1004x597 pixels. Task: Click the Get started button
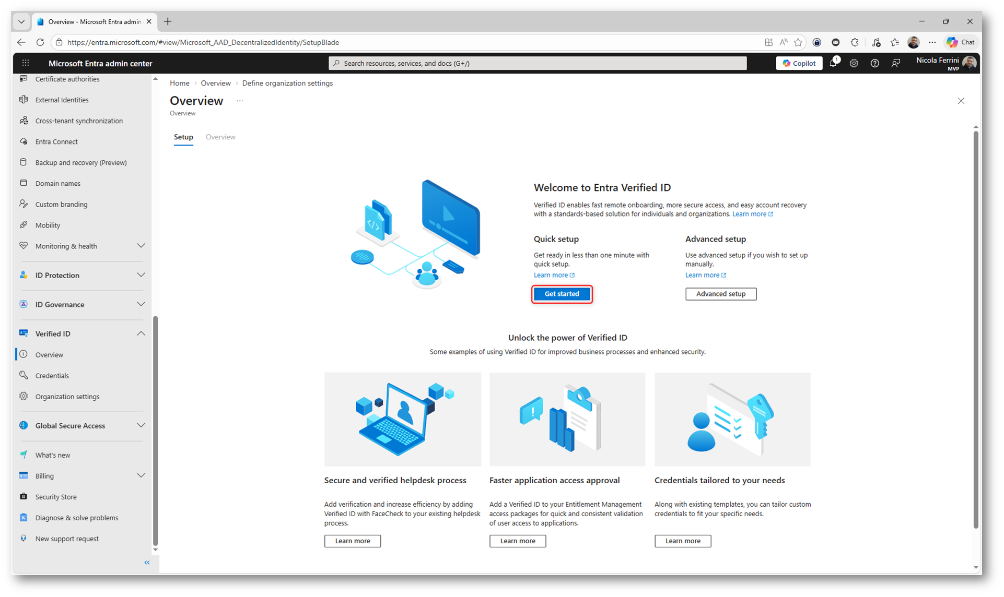[x=562, y=294]
